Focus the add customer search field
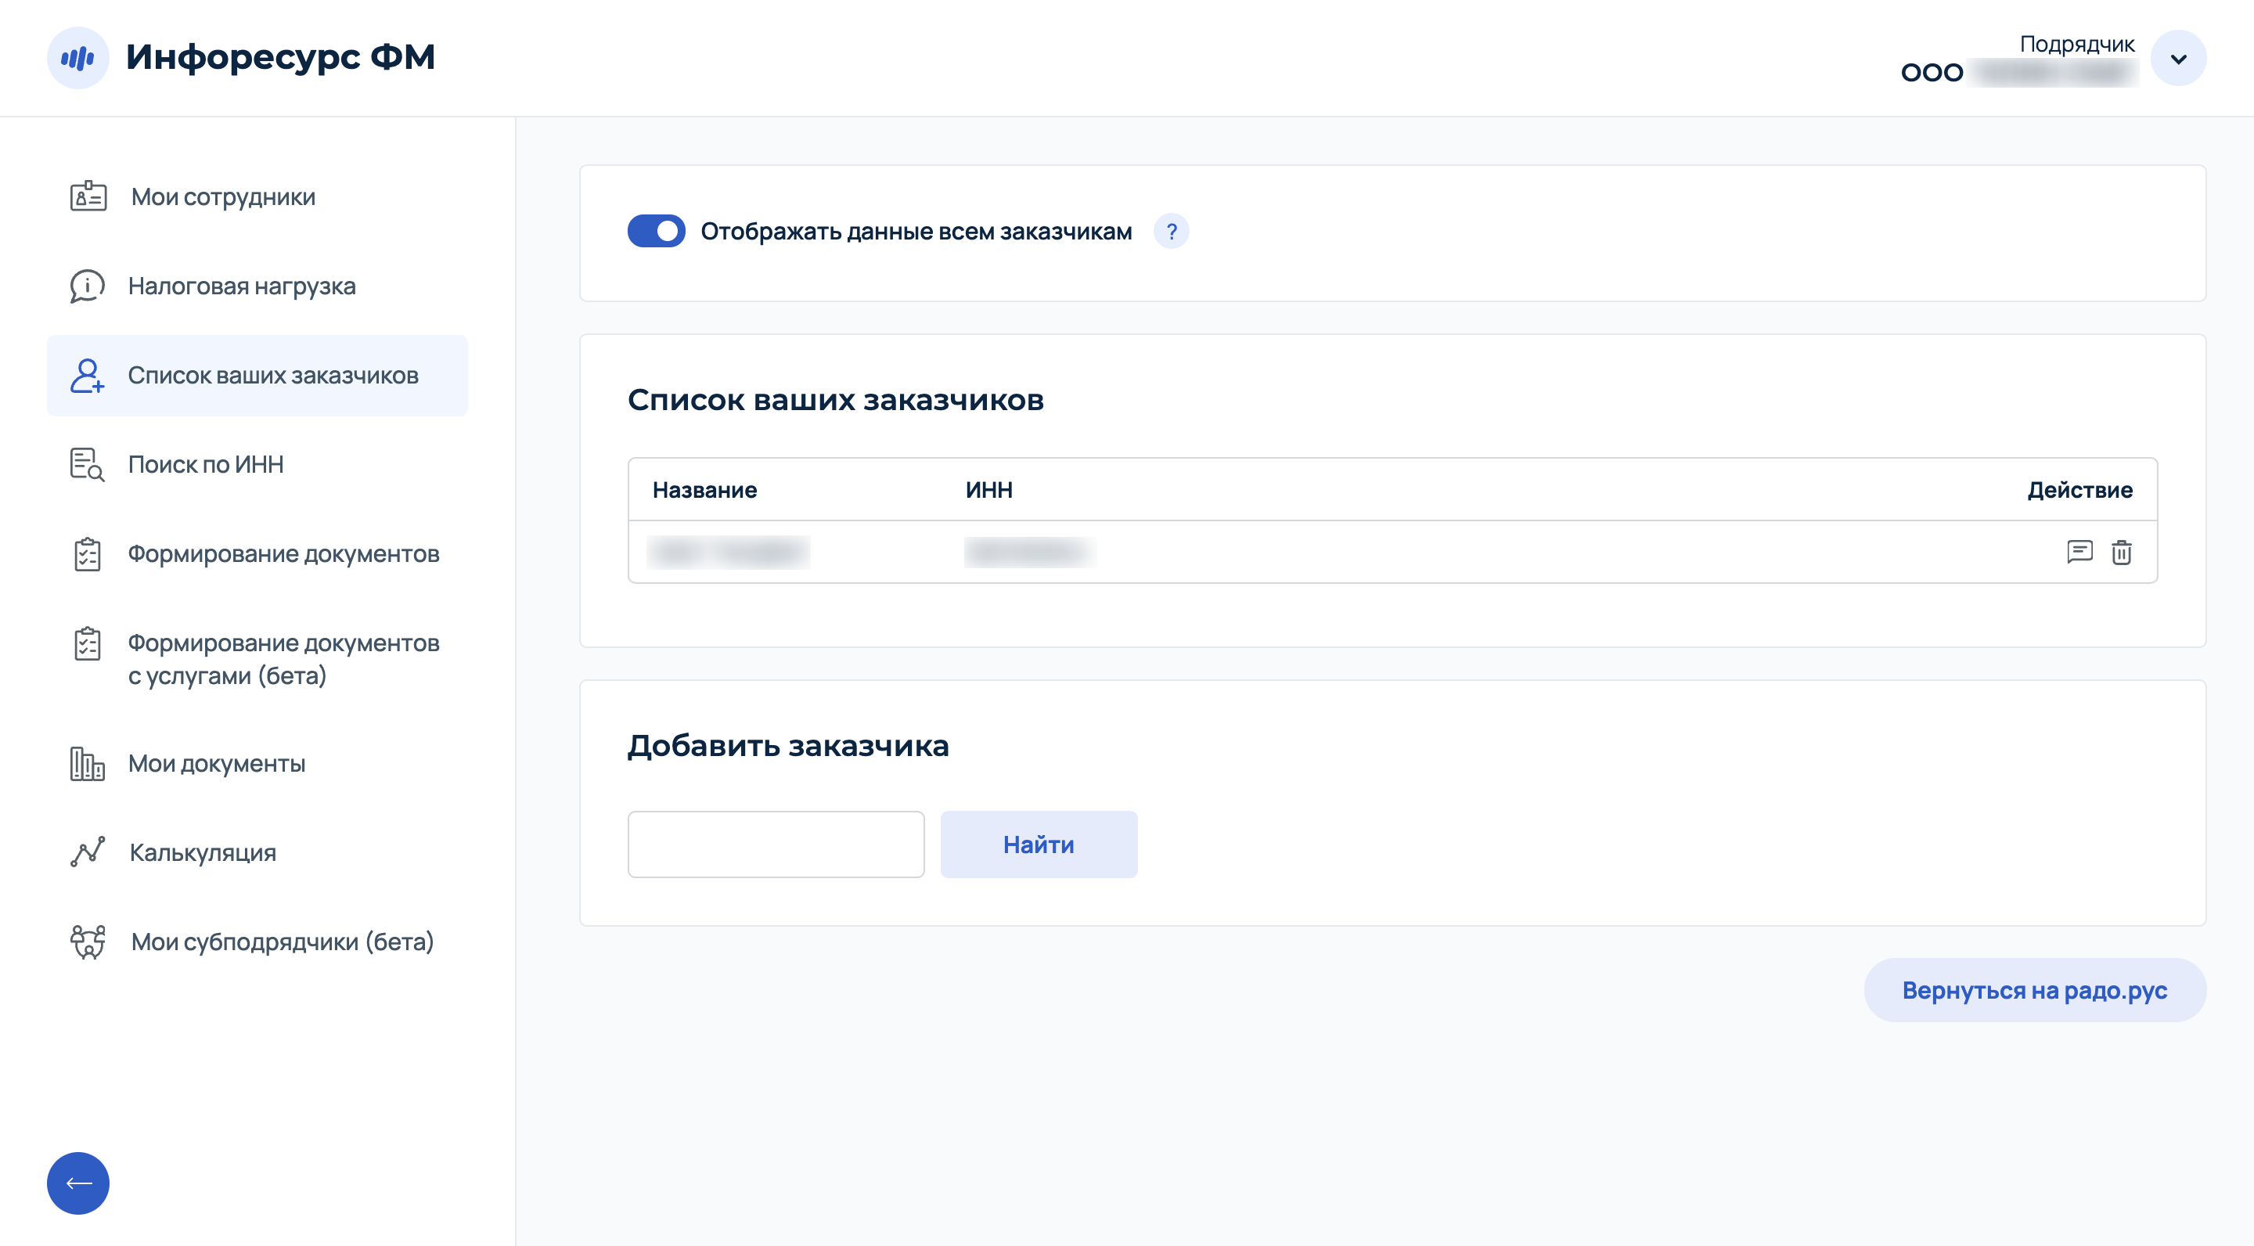 coord(776,844)
